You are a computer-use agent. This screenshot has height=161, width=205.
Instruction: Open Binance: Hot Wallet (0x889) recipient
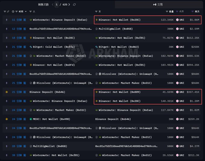[119, 92]
